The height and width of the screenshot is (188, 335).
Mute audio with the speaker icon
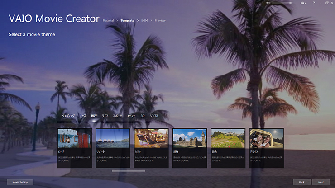268,3
